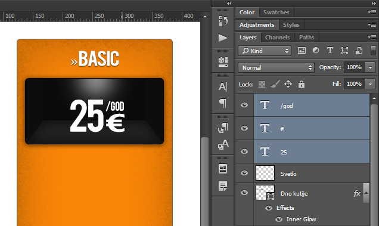Hide the /god text layer
Screen dimensions: 379x226
pos(244,105)
